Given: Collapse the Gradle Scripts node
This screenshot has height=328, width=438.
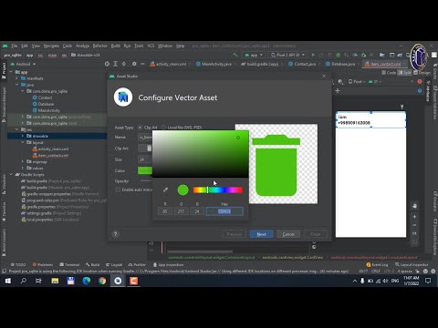Looking at the screenshot, I should click(11, 174).
